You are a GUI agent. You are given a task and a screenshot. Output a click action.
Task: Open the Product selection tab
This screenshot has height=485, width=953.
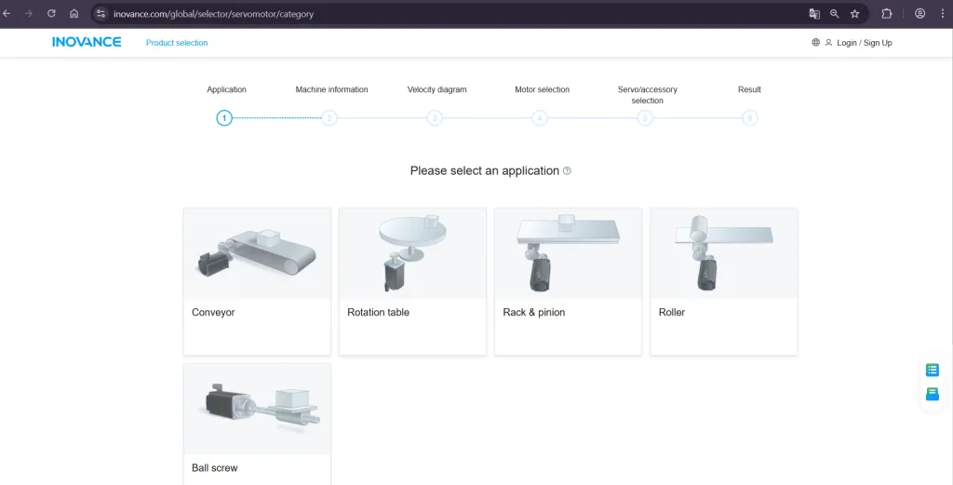[x=177, y=43]
